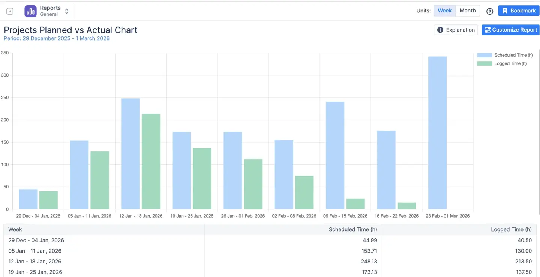Image resolution: width=540 pixels, height=277 pixels.
Task: Click the help question mark icon
Action: [490, 11]
